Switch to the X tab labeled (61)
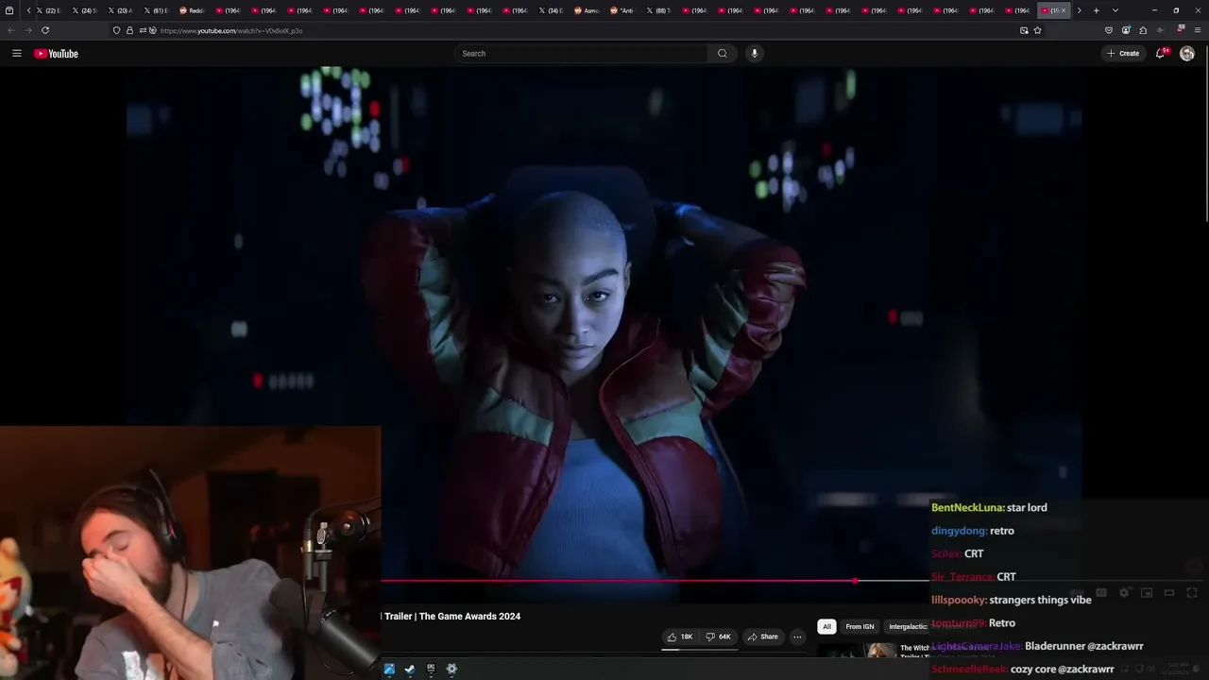Screen dimensions: 1209x680 coord(156,10)
